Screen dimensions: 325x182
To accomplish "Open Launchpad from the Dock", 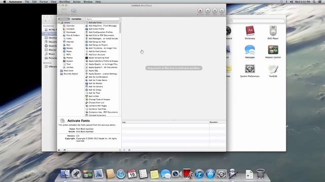I will pos(76,174).
